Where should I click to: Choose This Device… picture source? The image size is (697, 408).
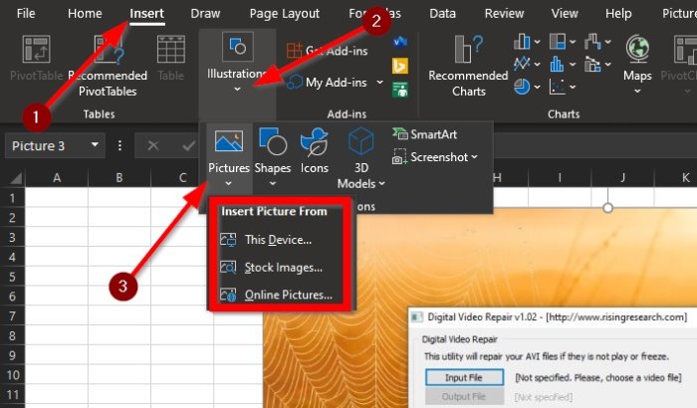coord(279,240)
